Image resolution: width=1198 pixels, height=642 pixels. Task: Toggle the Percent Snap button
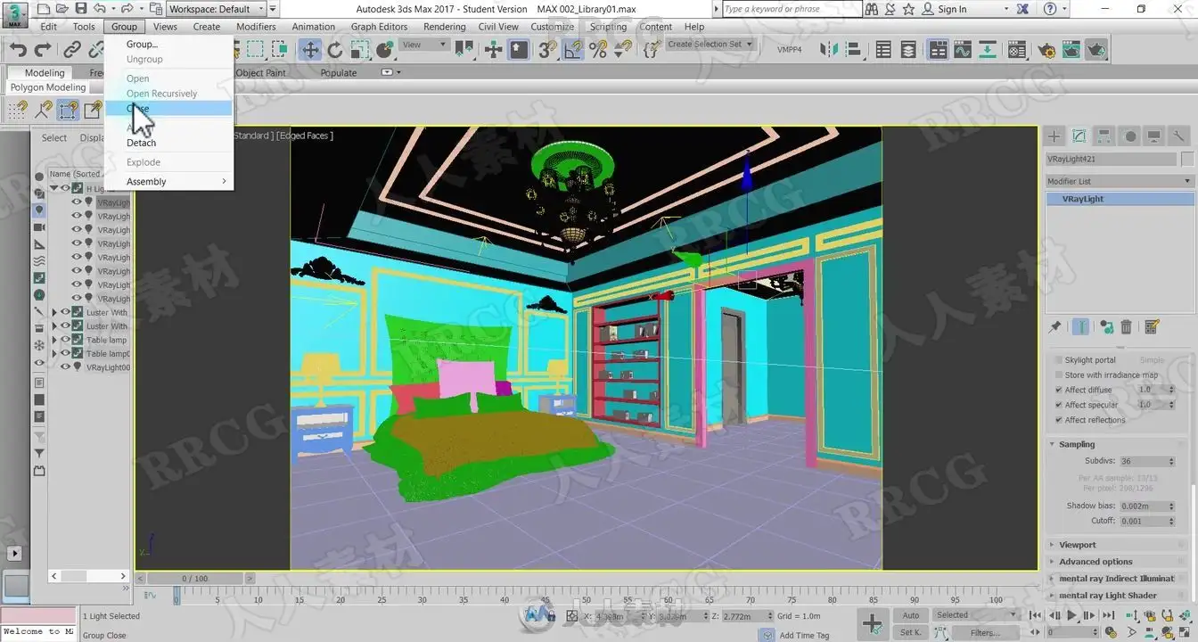pos(597,50)
